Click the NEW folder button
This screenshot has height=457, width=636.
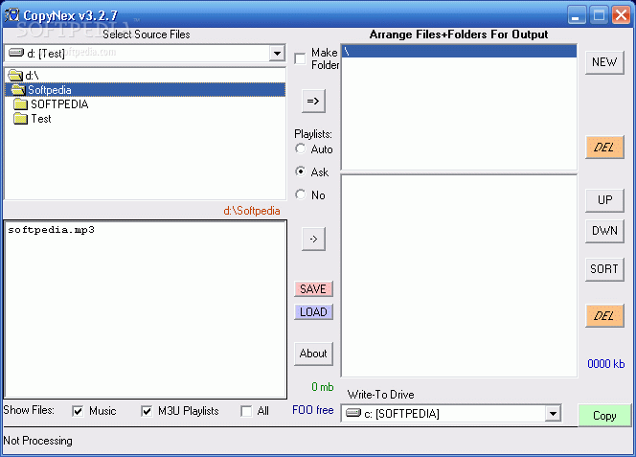tap(604, 62)
